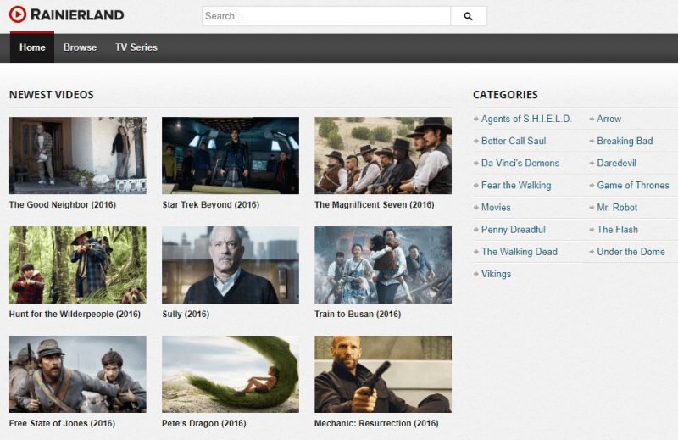Click Star Trek Beyond (2016) title link
The width and height of the screenshot is (678, 440).
point(210,204)
